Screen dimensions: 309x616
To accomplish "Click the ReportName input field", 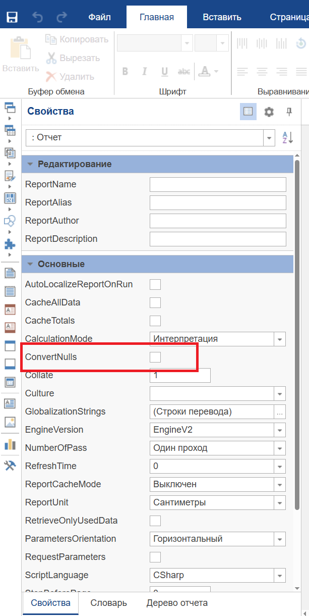I will 218,184.
